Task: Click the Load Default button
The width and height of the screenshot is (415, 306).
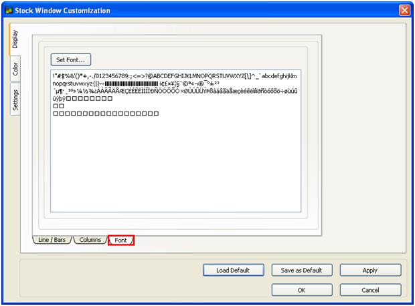Action: click(232, 270)
